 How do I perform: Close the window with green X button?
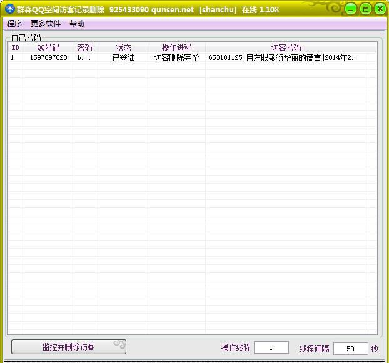tap(380, 9)
